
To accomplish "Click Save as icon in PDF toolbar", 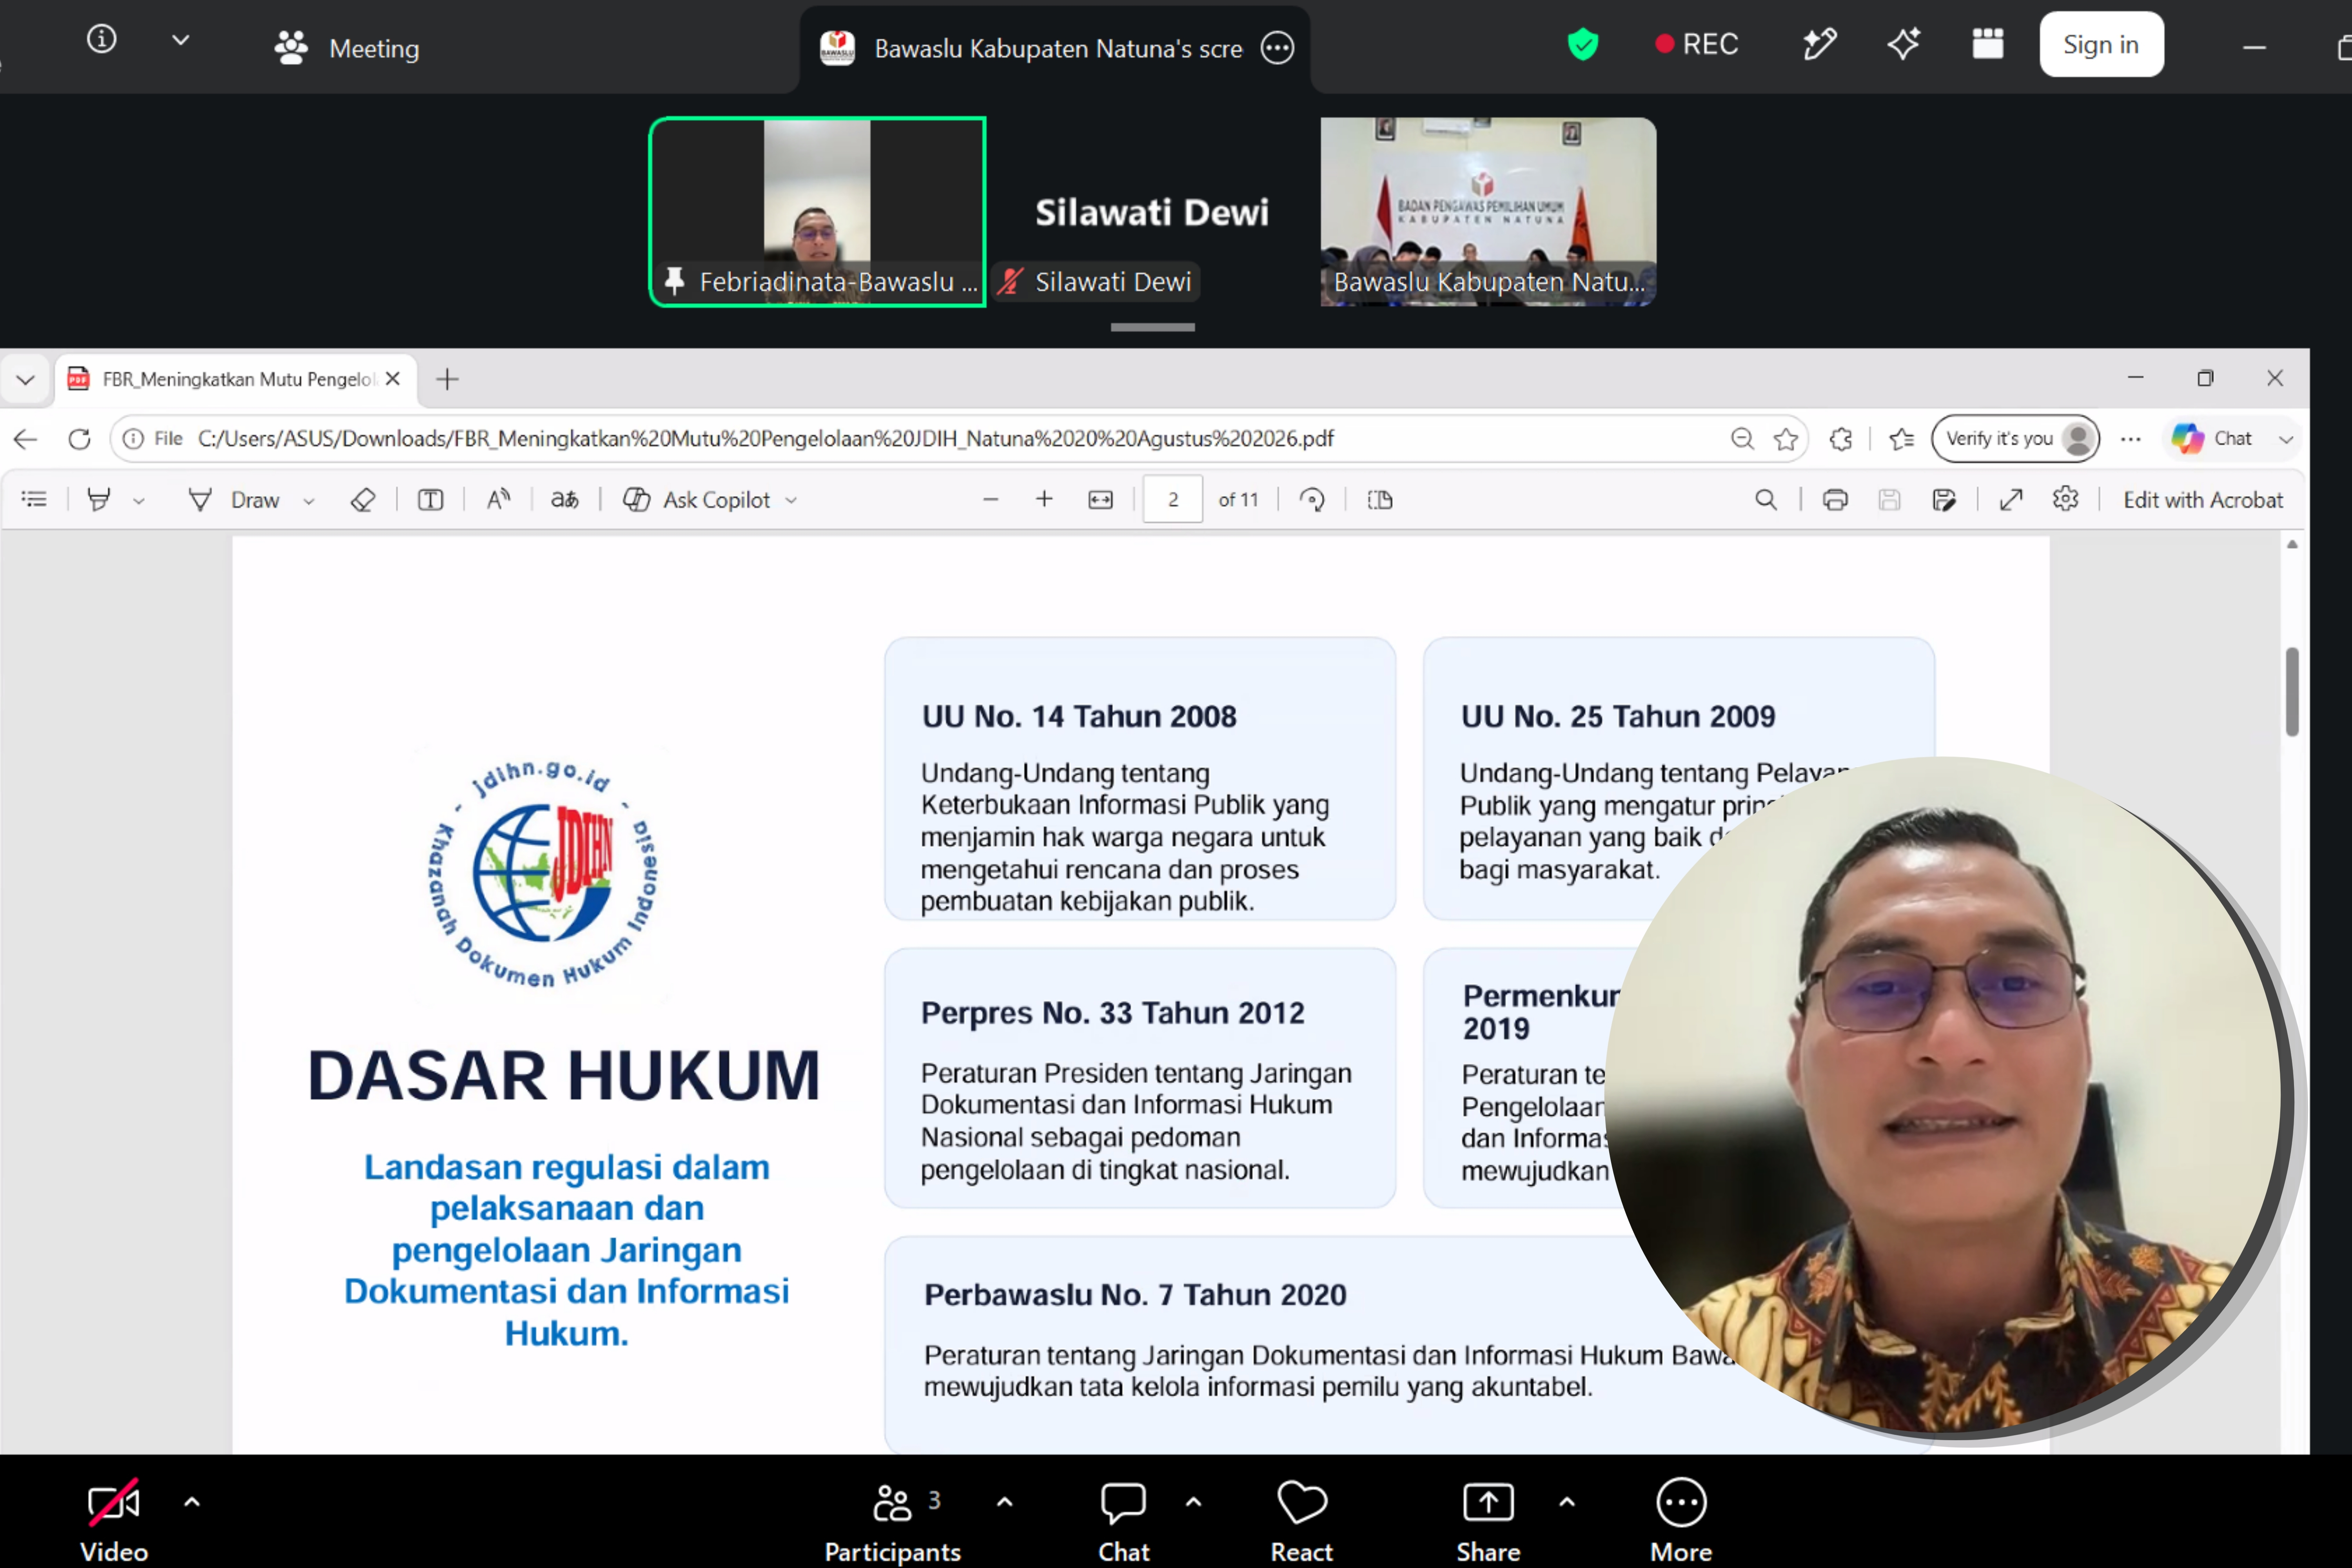I will tap(1943, 499).
